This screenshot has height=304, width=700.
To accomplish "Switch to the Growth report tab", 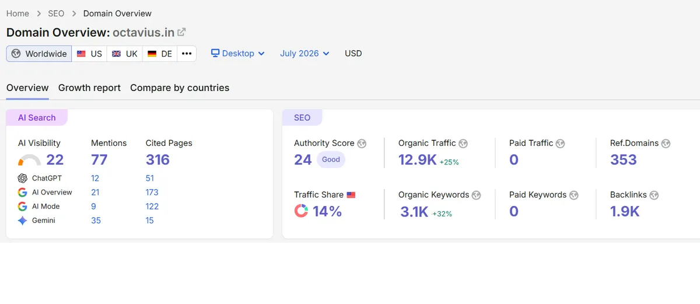I will pyautogui.click(x=89, y=88).
